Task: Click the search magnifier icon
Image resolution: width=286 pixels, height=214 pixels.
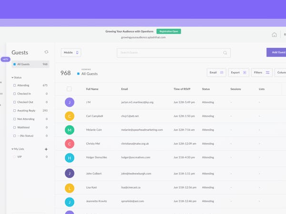Action: (225, 53)
